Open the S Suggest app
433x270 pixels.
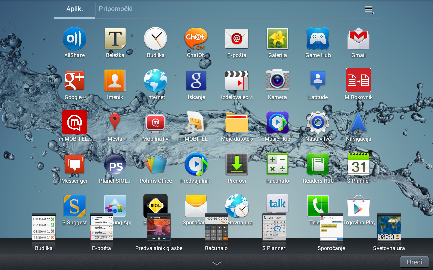pos(74,206)
